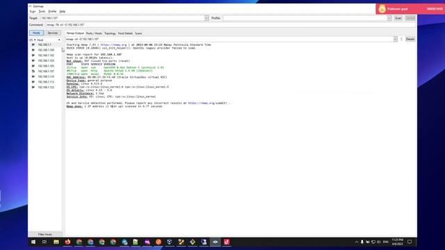
Task: Click the ENG language indicator
Action: click(386, 242)
